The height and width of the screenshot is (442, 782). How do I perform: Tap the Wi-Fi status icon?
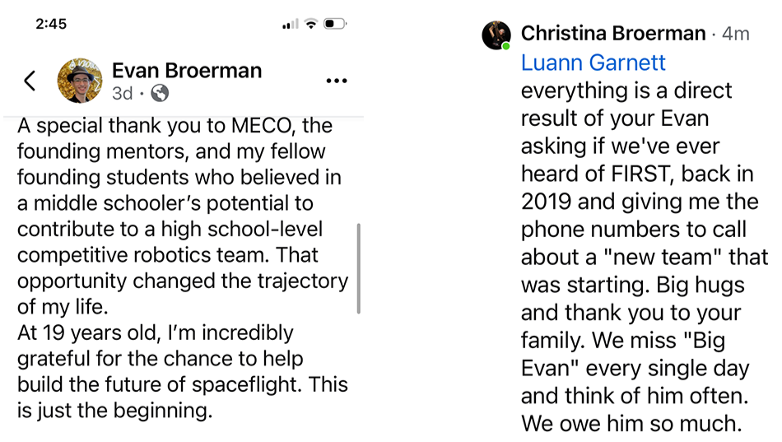click(x=311, y=23)
